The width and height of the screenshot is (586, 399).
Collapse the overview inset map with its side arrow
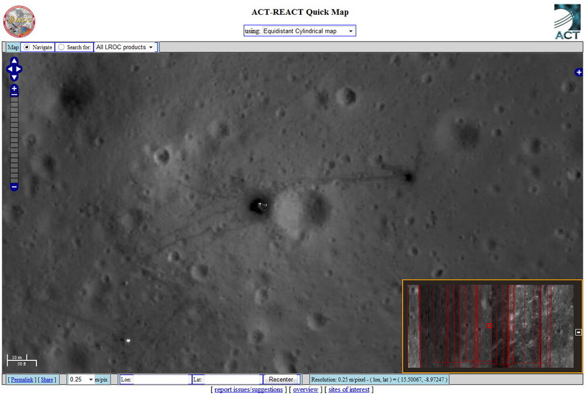tap(577, 331)
